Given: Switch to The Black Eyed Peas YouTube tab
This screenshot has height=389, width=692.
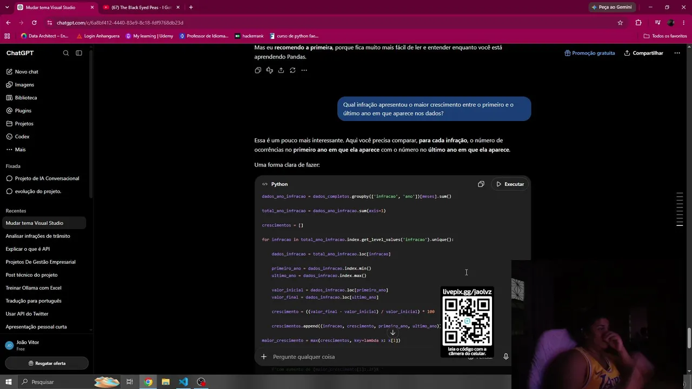Looking at the screenshot, I should [141, 8].
